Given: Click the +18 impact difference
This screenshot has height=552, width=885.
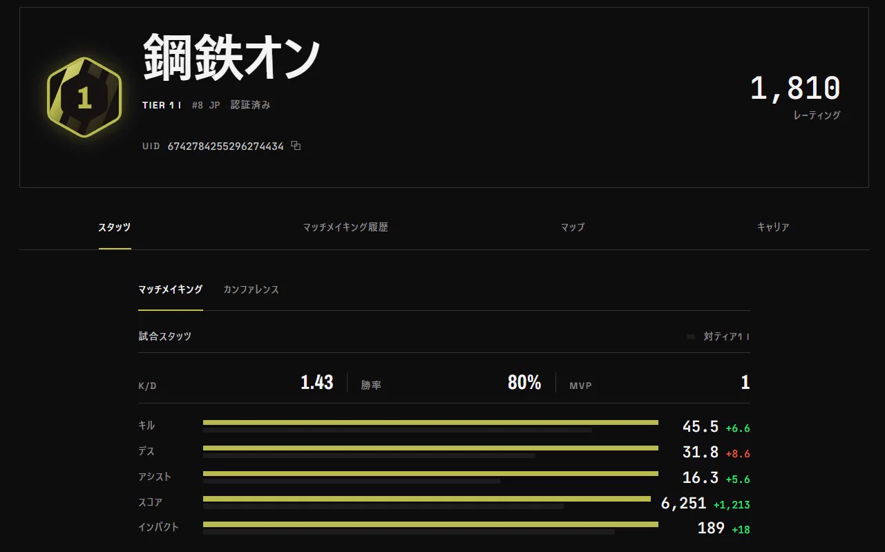Looking at the screenshot, I should pyautogui.click(x=741, y=530).
